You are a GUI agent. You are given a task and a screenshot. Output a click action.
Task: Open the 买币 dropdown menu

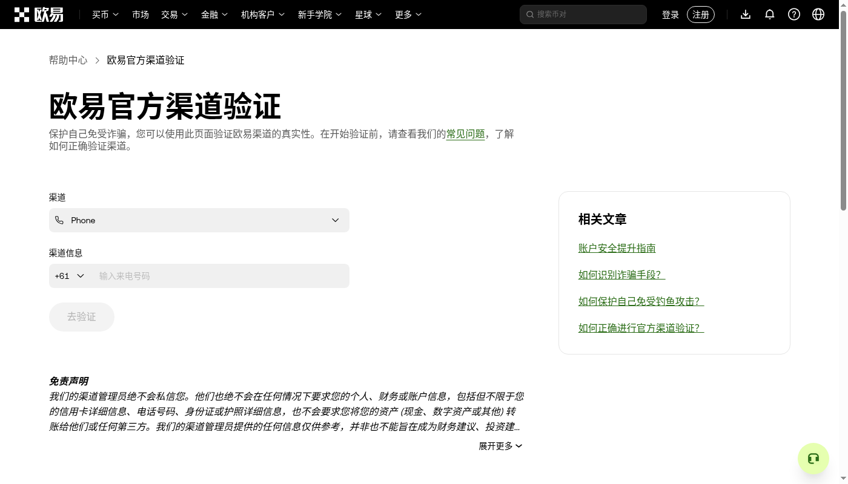pos(105,15)
